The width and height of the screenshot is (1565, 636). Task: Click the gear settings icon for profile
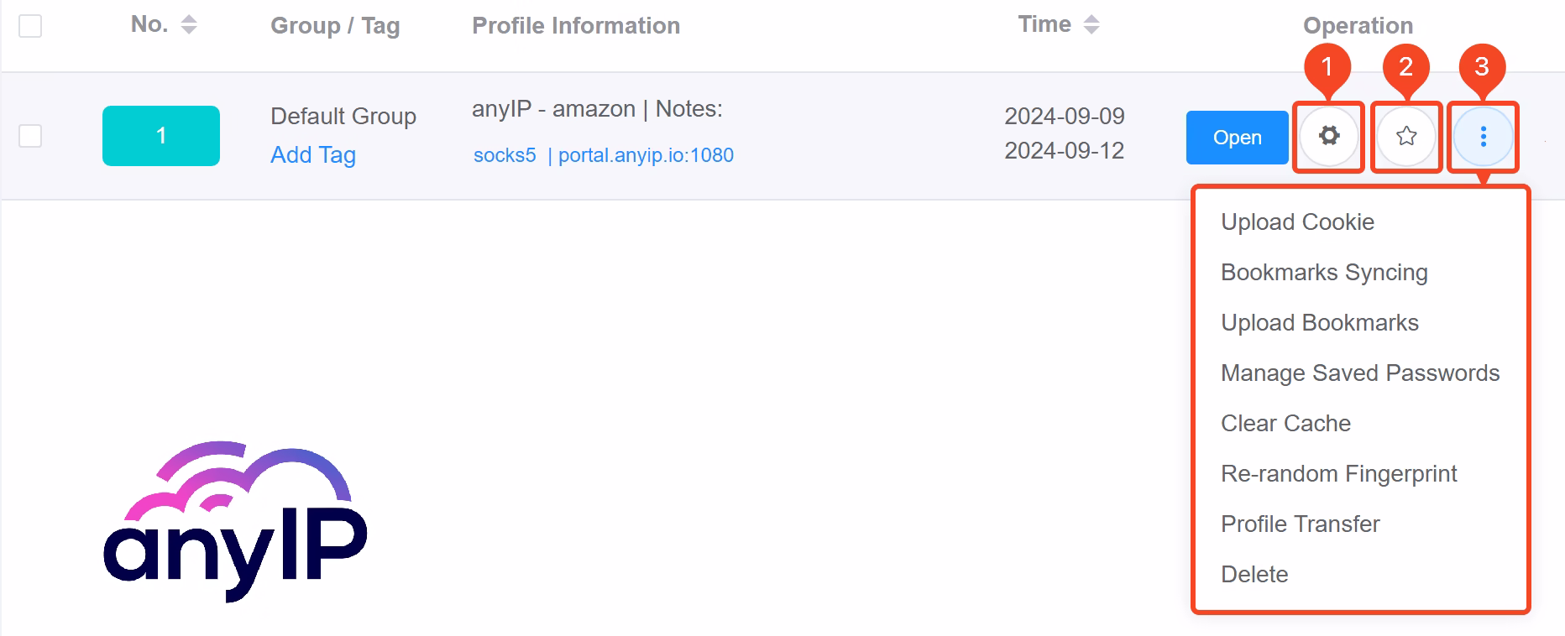(1328, 136)
